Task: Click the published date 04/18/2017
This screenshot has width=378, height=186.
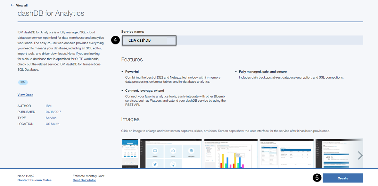Action: 53,112
